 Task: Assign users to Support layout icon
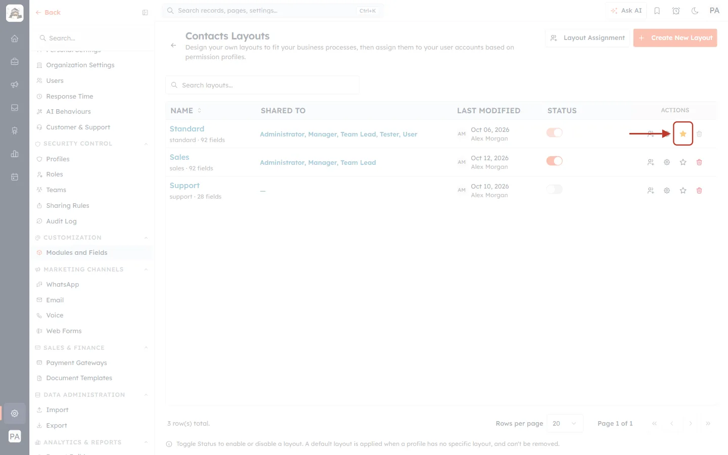(651, 191)
